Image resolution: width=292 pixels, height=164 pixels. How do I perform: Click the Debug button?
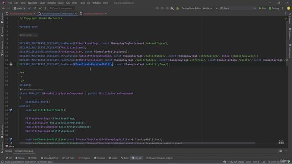pyautogui.click(x=274, y=8)
